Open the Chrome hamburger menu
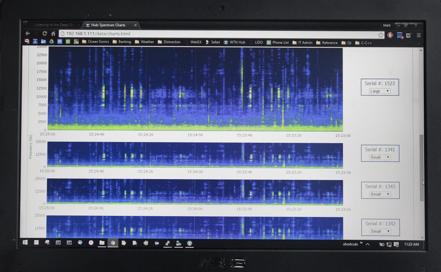Image resolution: width=441 pixels, height=272 pixels. 419,35
